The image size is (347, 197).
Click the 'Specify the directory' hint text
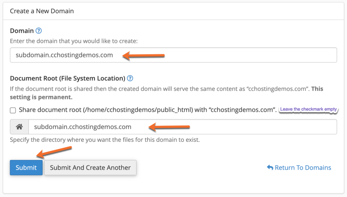click(105, 140)
